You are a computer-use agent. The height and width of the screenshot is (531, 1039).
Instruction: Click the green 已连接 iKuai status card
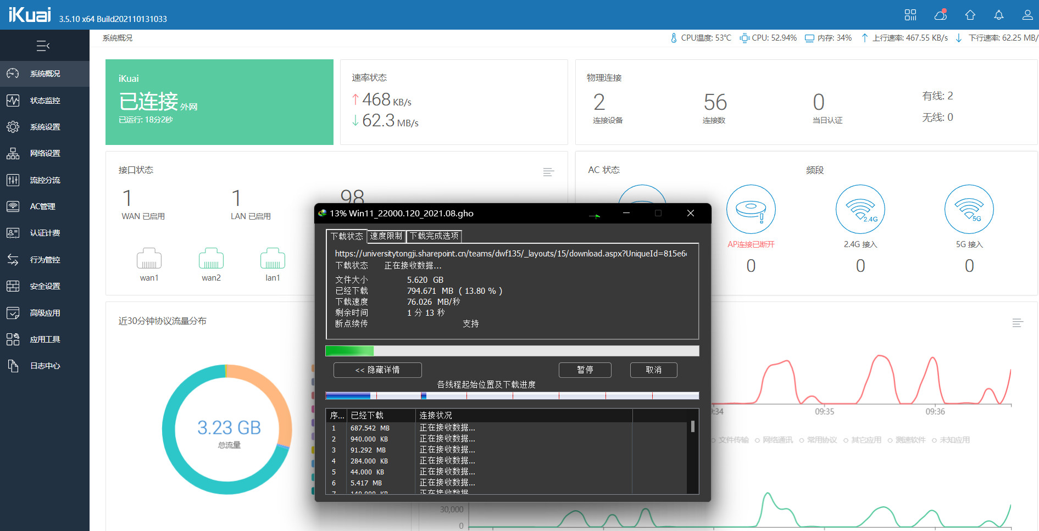pos(219,102)
